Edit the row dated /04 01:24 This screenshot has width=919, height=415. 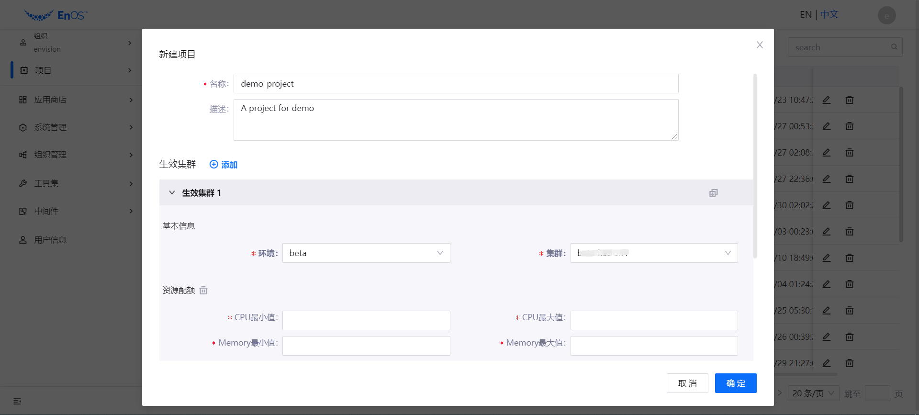(827, 284)
